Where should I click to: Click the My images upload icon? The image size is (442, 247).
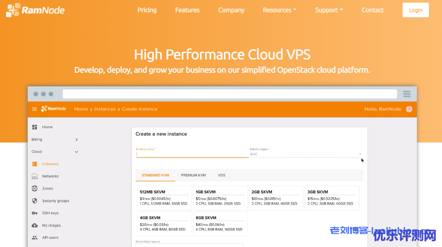click(x=35, y=225)
